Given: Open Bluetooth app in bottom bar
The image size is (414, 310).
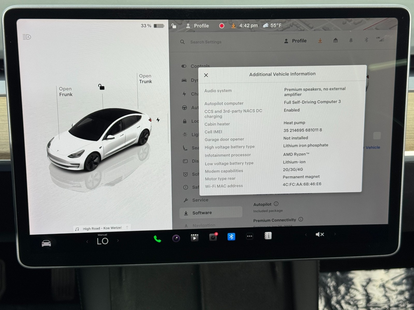Looking at the screenshot, I should click(x=231, y=237).
